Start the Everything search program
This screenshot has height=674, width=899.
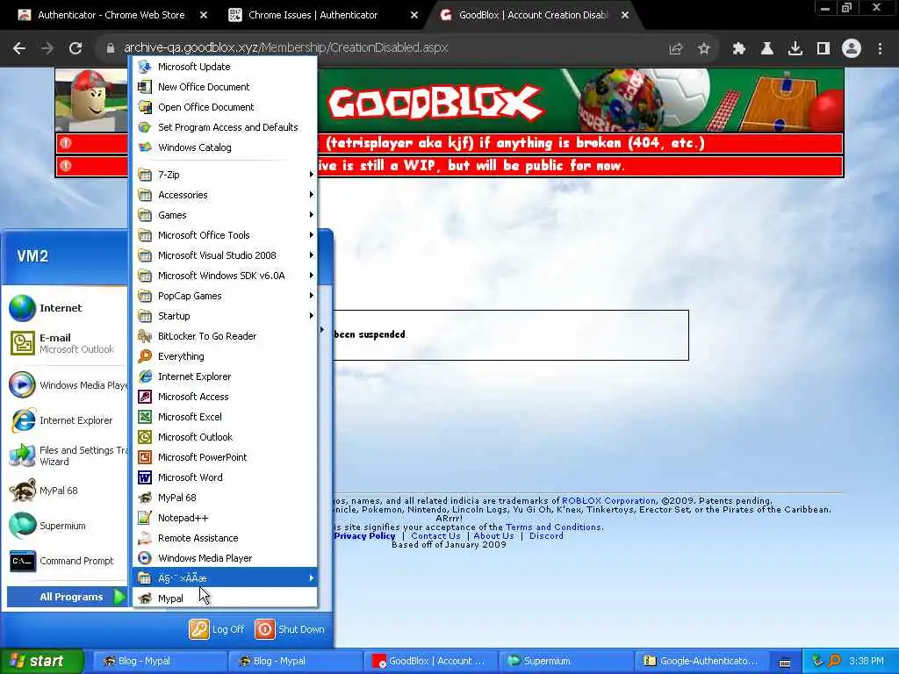click(x=225, y=356)
